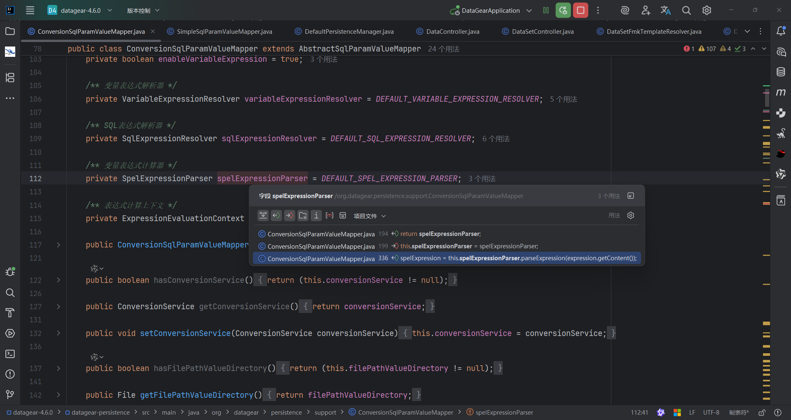Viewport: 791px width, 420px height.
Task: Open Search Everywhere magnifier in title bar
Action: [x=686, y=10]
